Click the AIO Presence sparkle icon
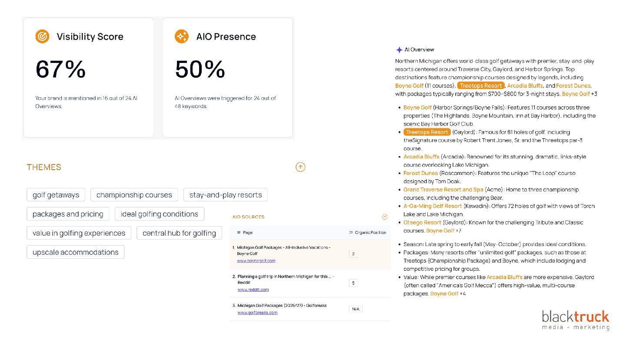This screenshot has width=626, height=352. pos(182,36)
